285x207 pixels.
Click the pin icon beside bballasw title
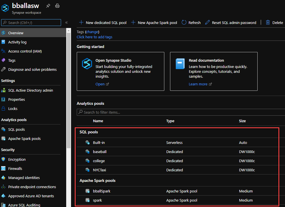coord(48,6)
